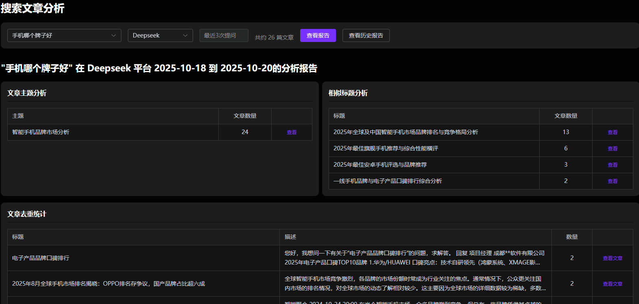Open 查看历史报告 history reports

click(x=366, y=35)
